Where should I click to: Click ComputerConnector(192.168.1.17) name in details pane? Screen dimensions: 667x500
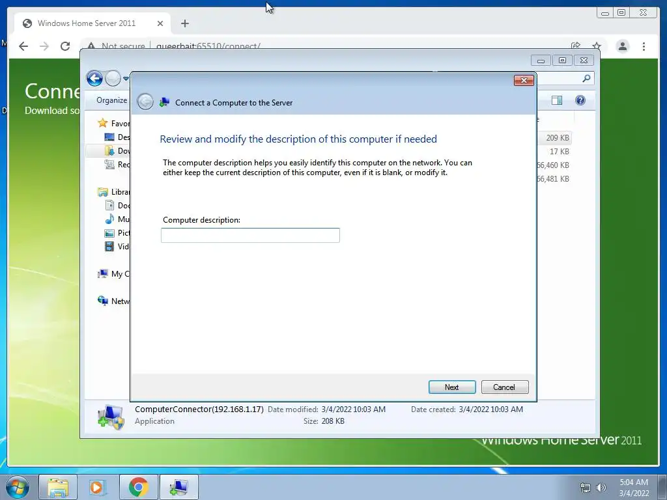199,409
